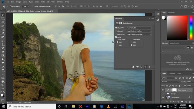View previous state in Properties panel
The width and height of the screenshot is (194, 109).
coord(137,67)
